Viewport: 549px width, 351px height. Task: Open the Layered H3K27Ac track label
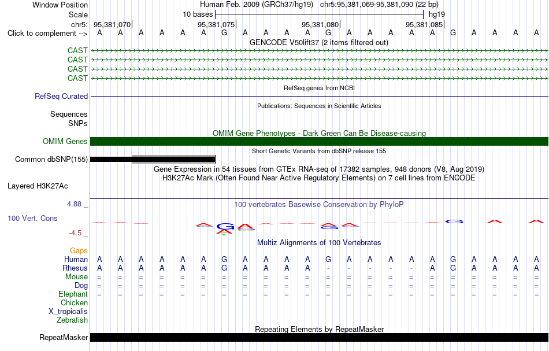tap(38, 186)
